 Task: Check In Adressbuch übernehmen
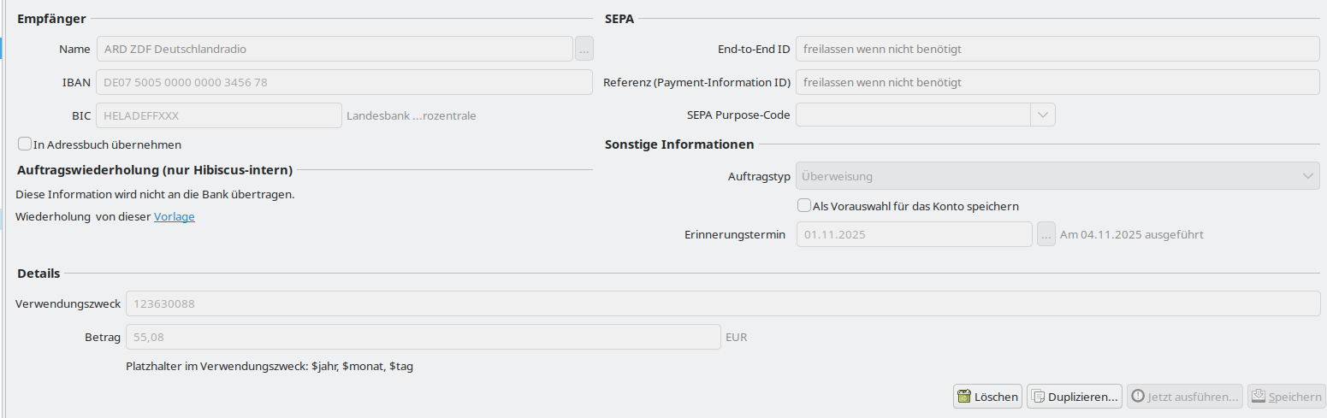click(x=26, y=144)
